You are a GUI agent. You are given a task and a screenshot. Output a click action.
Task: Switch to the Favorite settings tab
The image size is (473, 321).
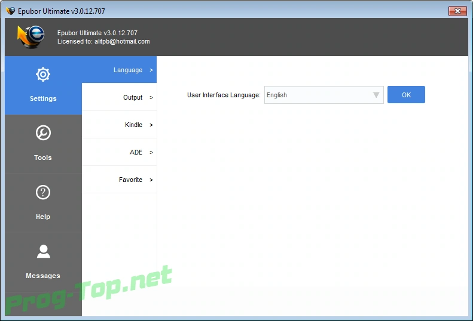(119, 180)
